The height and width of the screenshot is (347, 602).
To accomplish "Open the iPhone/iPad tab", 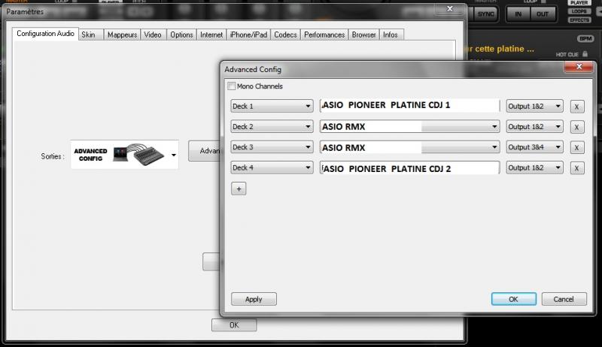I will (x=248, y=35).
